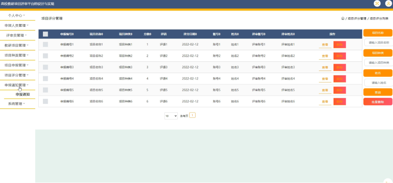
Task: Collapse the 申报通知管理 sidebar menu
Action: [16, 85]
